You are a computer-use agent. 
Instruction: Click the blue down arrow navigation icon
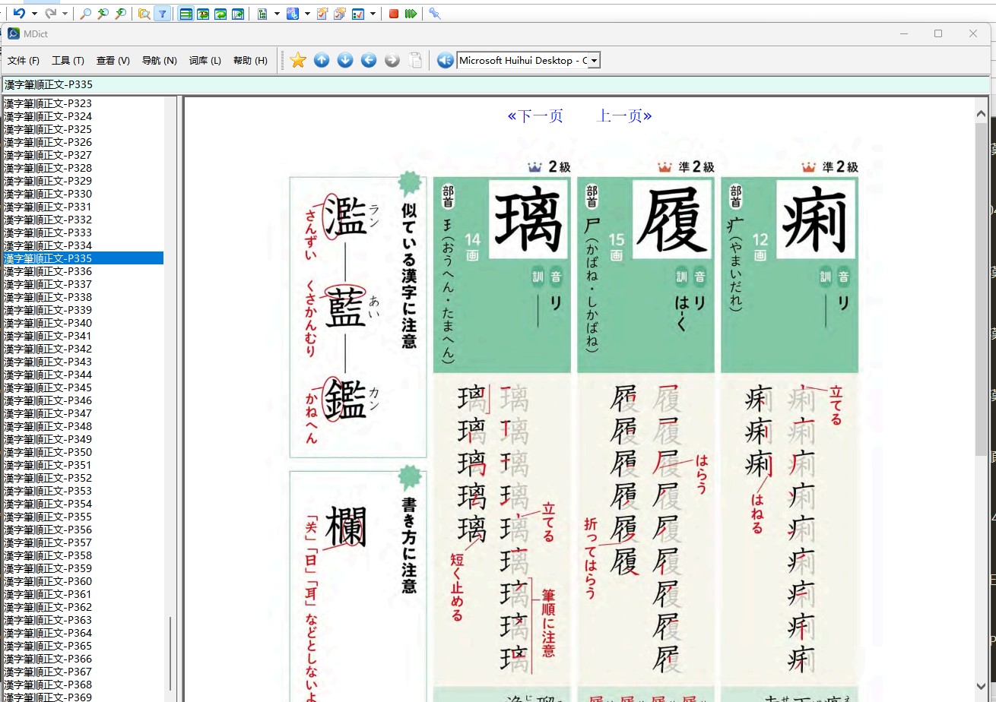tap(345, 60)
